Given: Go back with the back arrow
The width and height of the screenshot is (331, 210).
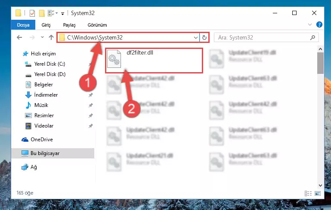Looking at the screenshot, I should click(19, 37).
